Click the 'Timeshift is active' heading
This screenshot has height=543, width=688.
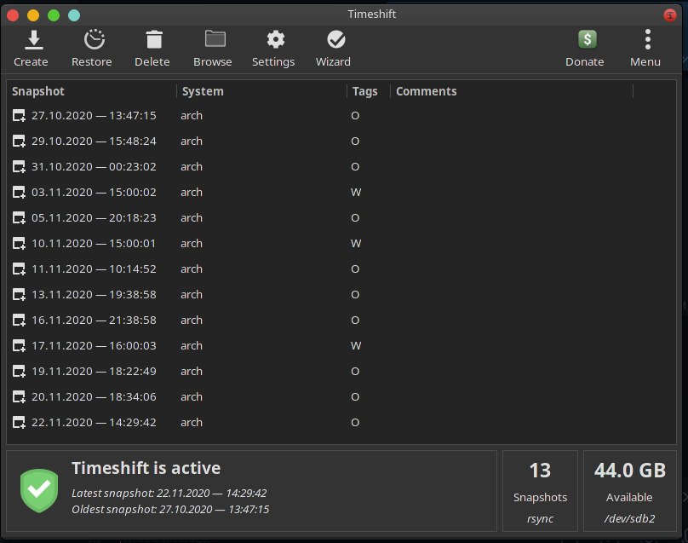click(146, 468)
